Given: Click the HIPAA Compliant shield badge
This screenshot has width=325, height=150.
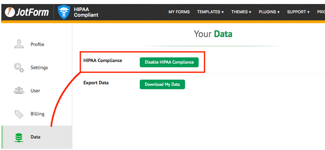Looking at the screenshot, I should [x=64, y=12].
